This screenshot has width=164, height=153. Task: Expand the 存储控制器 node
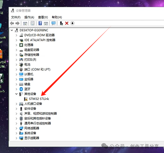pos(16,55)
